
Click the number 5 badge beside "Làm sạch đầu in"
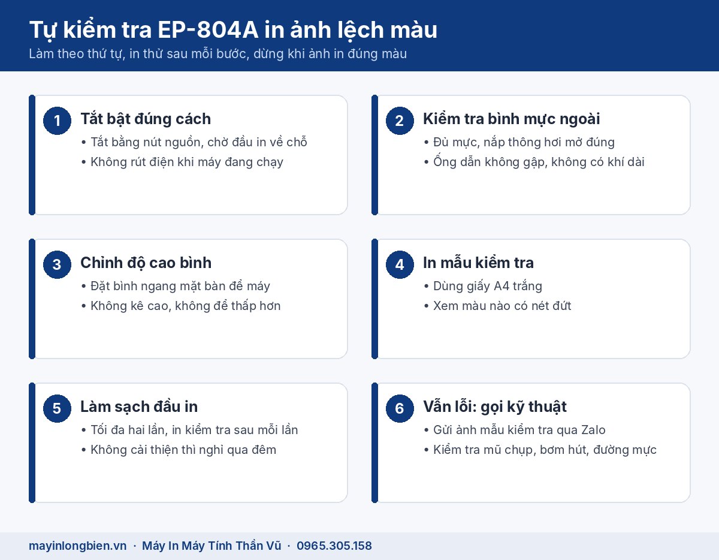point(57,408)
